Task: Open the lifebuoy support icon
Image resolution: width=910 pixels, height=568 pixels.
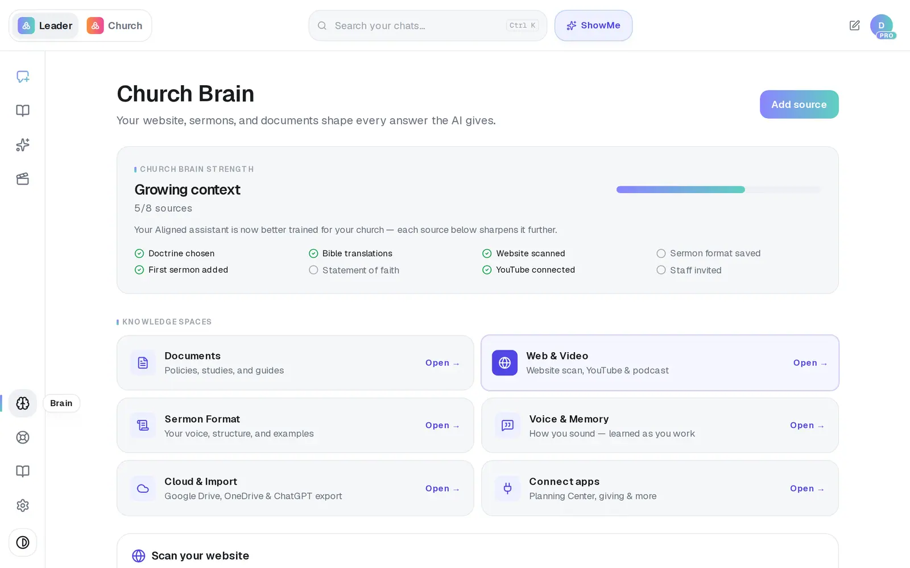Action: pos(23,437)
